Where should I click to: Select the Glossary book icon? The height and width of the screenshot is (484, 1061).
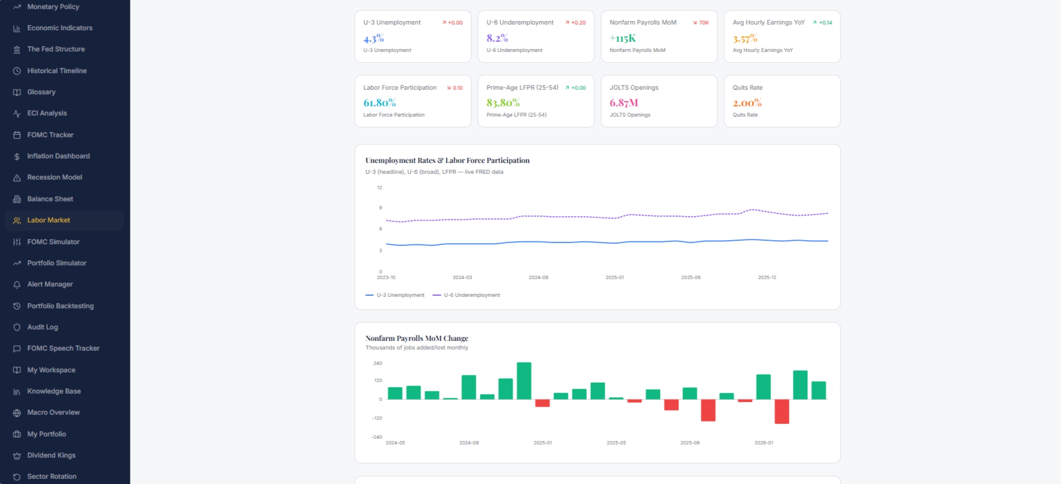[x=17, y=92]
